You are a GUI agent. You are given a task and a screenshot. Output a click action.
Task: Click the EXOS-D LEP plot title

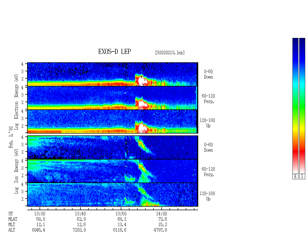(115, 51)
